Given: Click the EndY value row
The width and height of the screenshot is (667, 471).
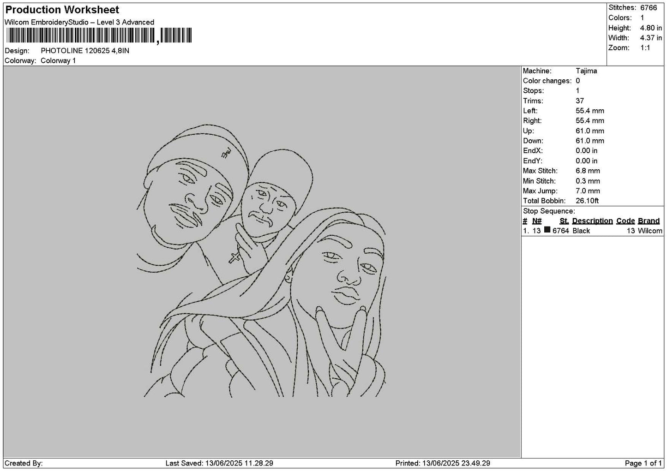Looking at the screenshot, I should click(560, 161).
